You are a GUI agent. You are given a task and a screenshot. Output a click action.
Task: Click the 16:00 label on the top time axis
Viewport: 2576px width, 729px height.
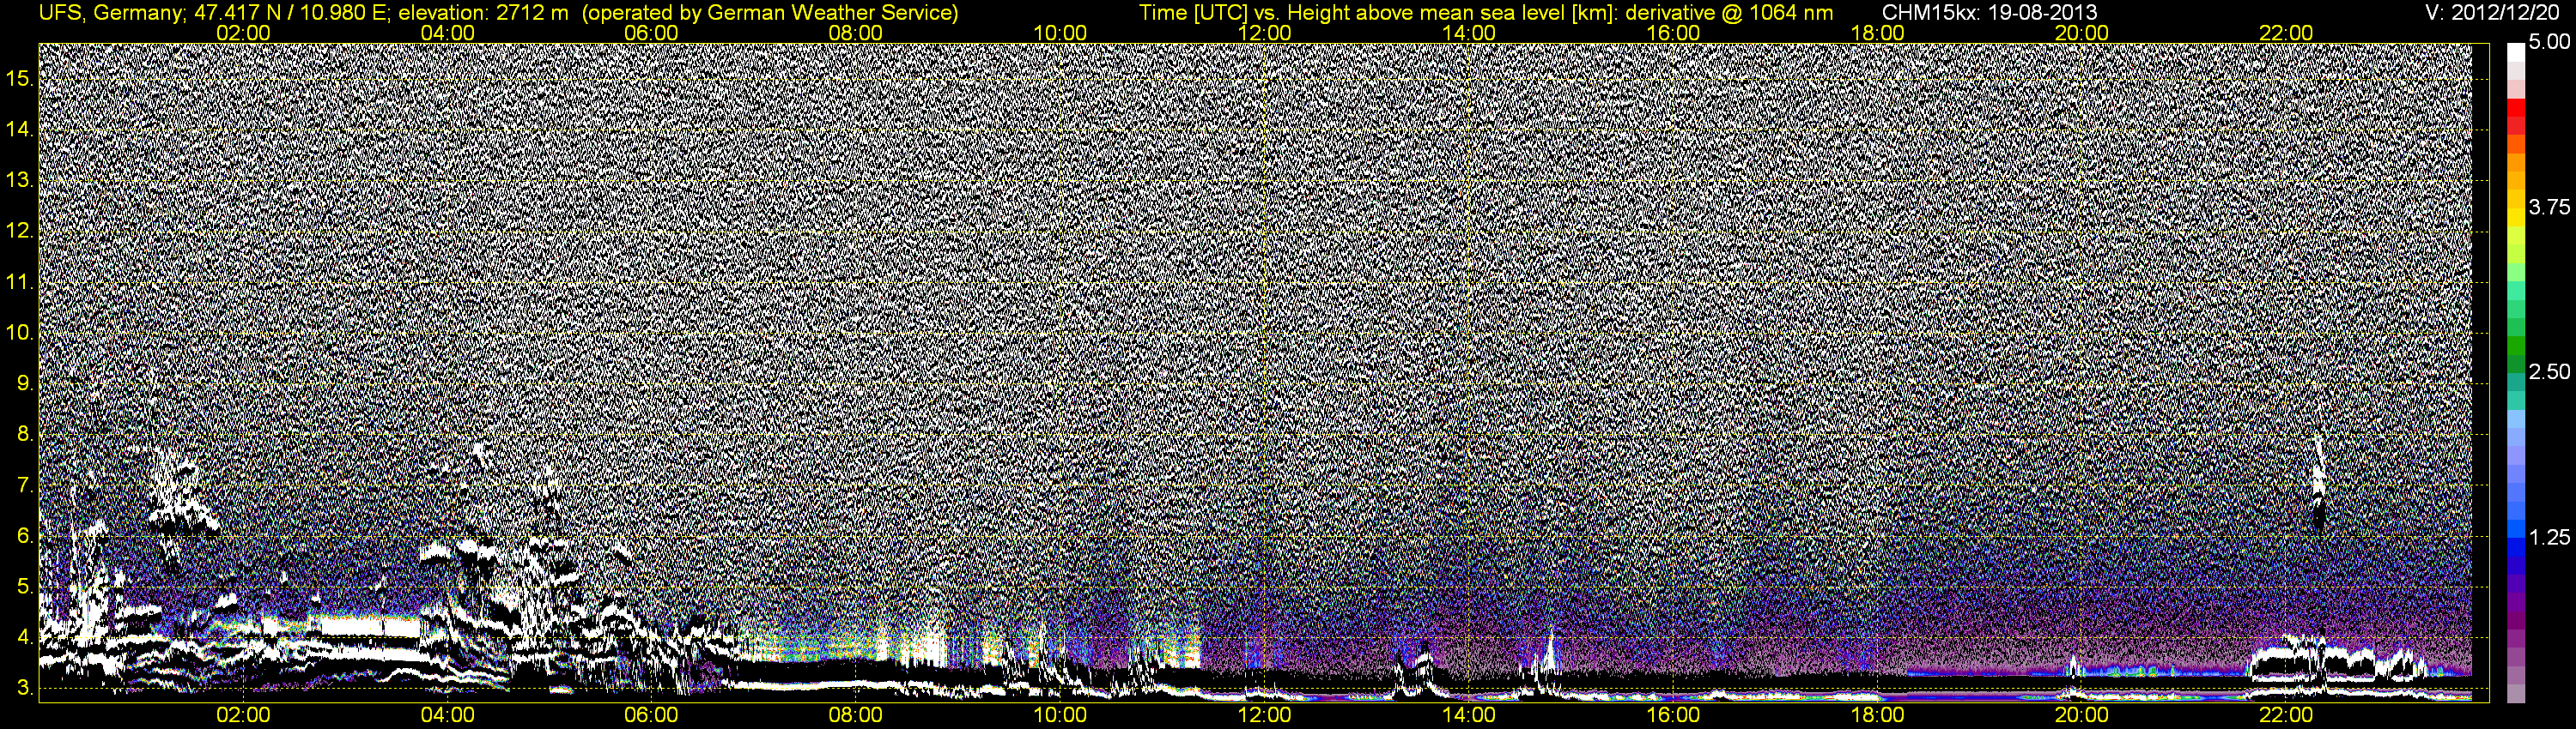tap(1673, 33)
